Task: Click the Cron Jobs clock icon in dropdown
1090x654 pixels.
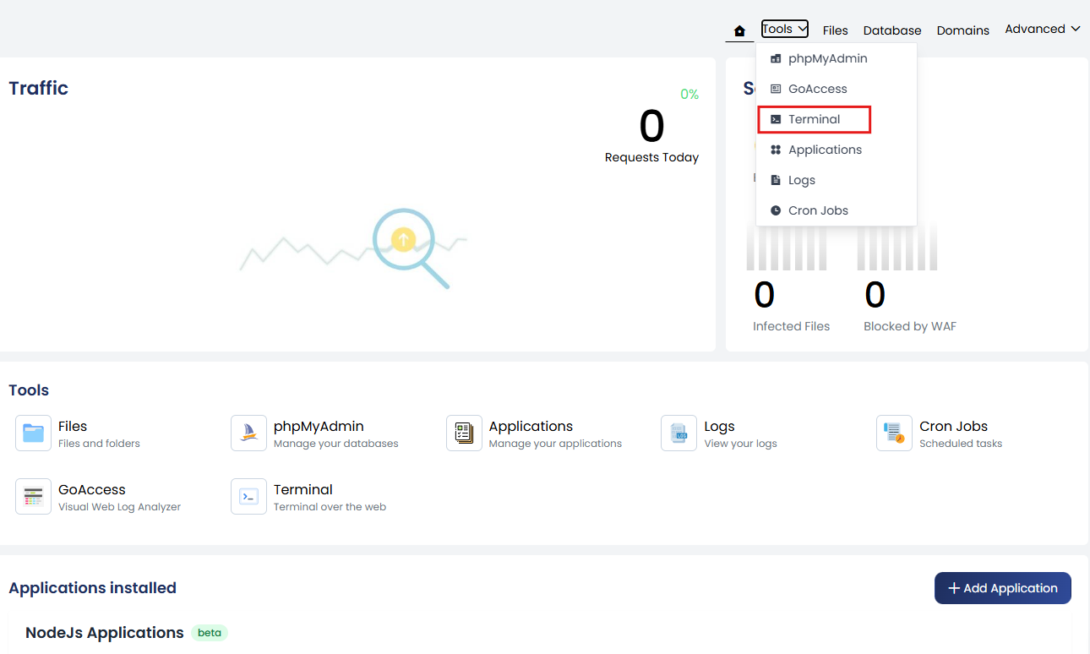Action: click(776, 210)
